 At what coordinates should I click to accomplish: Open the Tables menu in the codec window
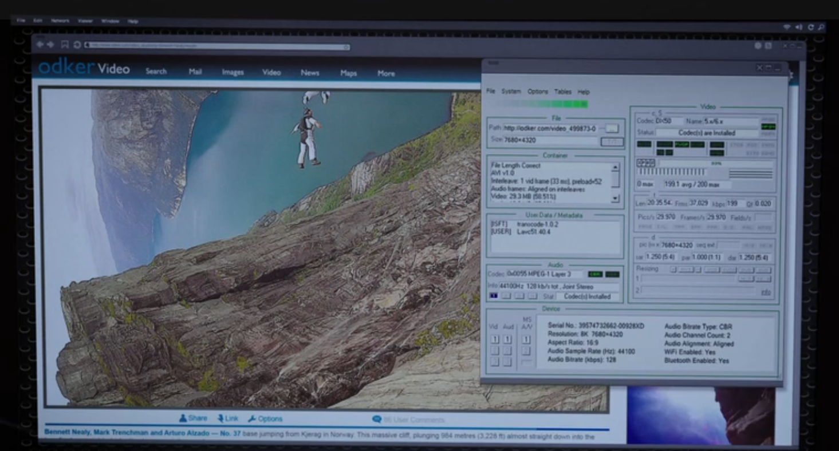[x=563, y=92]
